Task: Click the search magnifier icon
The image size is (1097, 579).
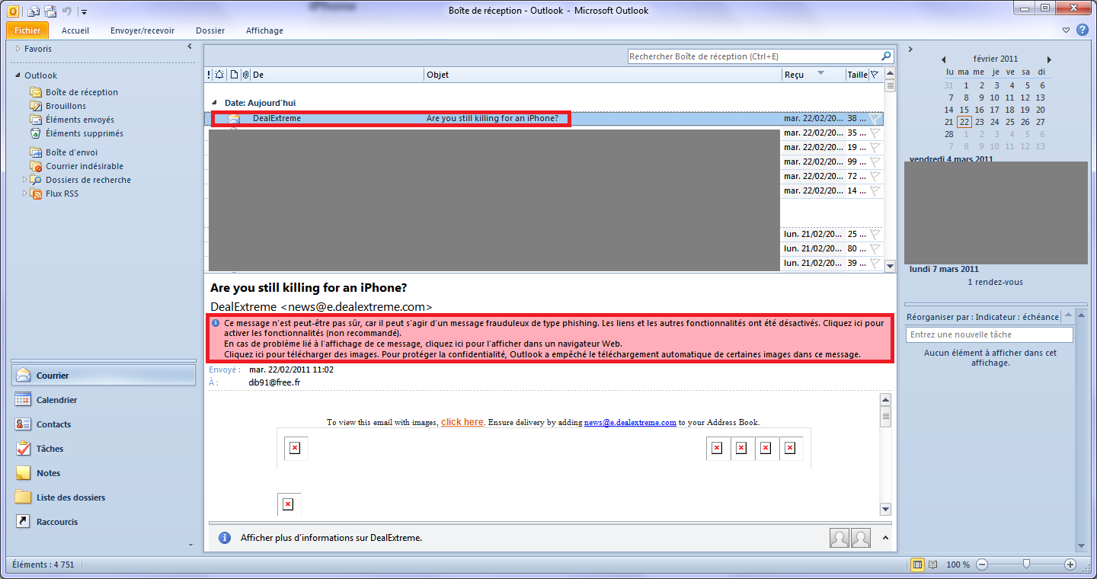Action: click(x=886, y=56)
